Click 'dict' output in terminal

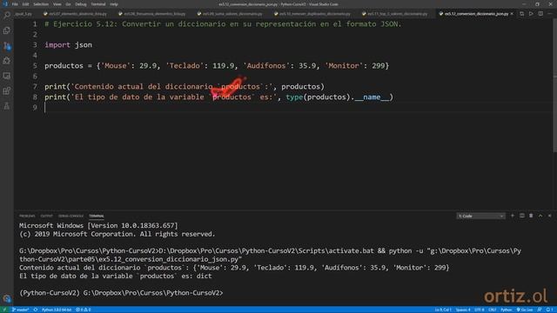tap(205, 276)
